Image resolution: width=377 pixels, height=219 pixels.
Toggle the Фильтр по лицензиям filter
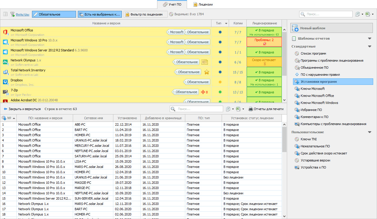(x=145, y=14)
